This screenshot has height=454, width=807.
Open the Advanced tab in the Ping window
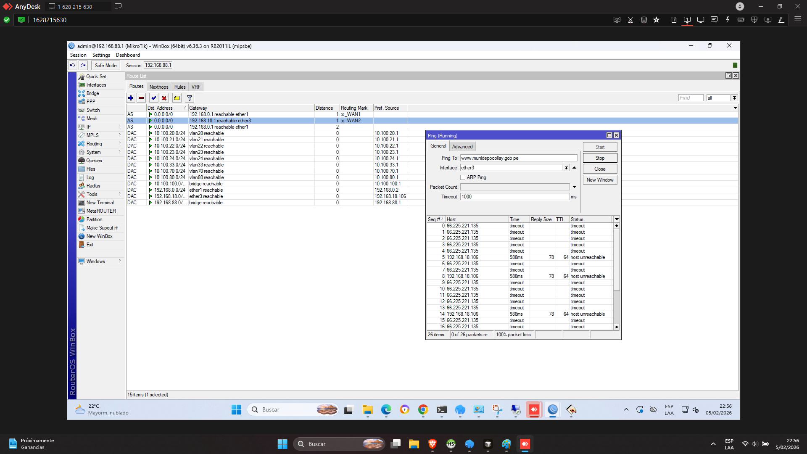(462, 147)
